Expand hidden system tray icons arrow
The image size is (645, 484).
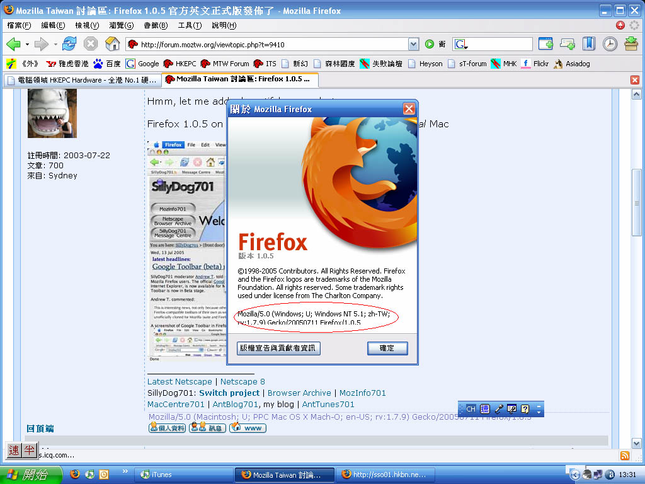pos(575,475)
